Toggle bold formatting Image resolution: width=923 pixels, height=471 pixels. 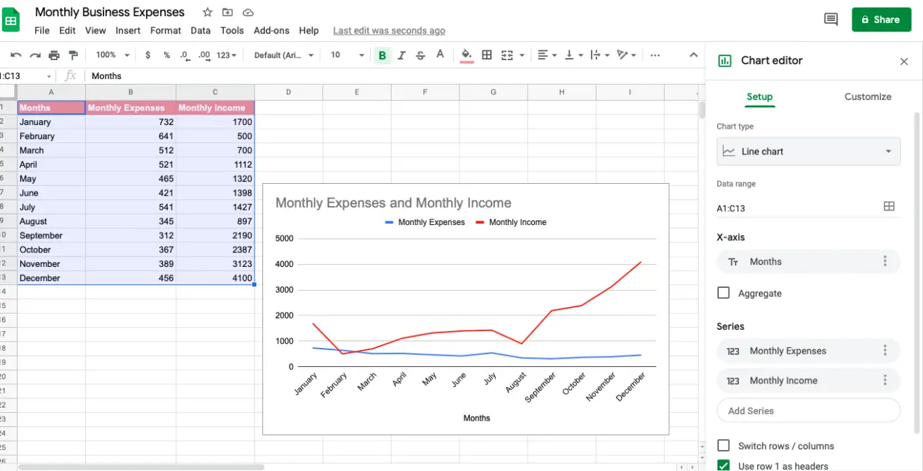tap(382, 55)
